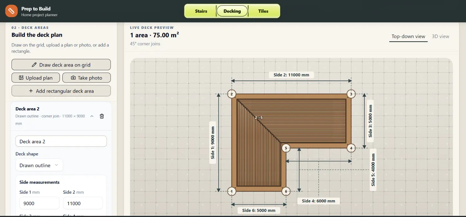Click the Side 2 measurement field

(83, 203)
